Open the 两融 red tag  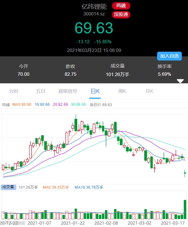[121, 6]
